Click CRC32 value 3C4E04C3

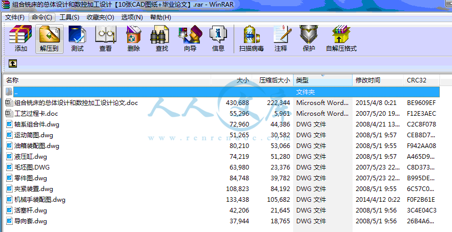422,210
